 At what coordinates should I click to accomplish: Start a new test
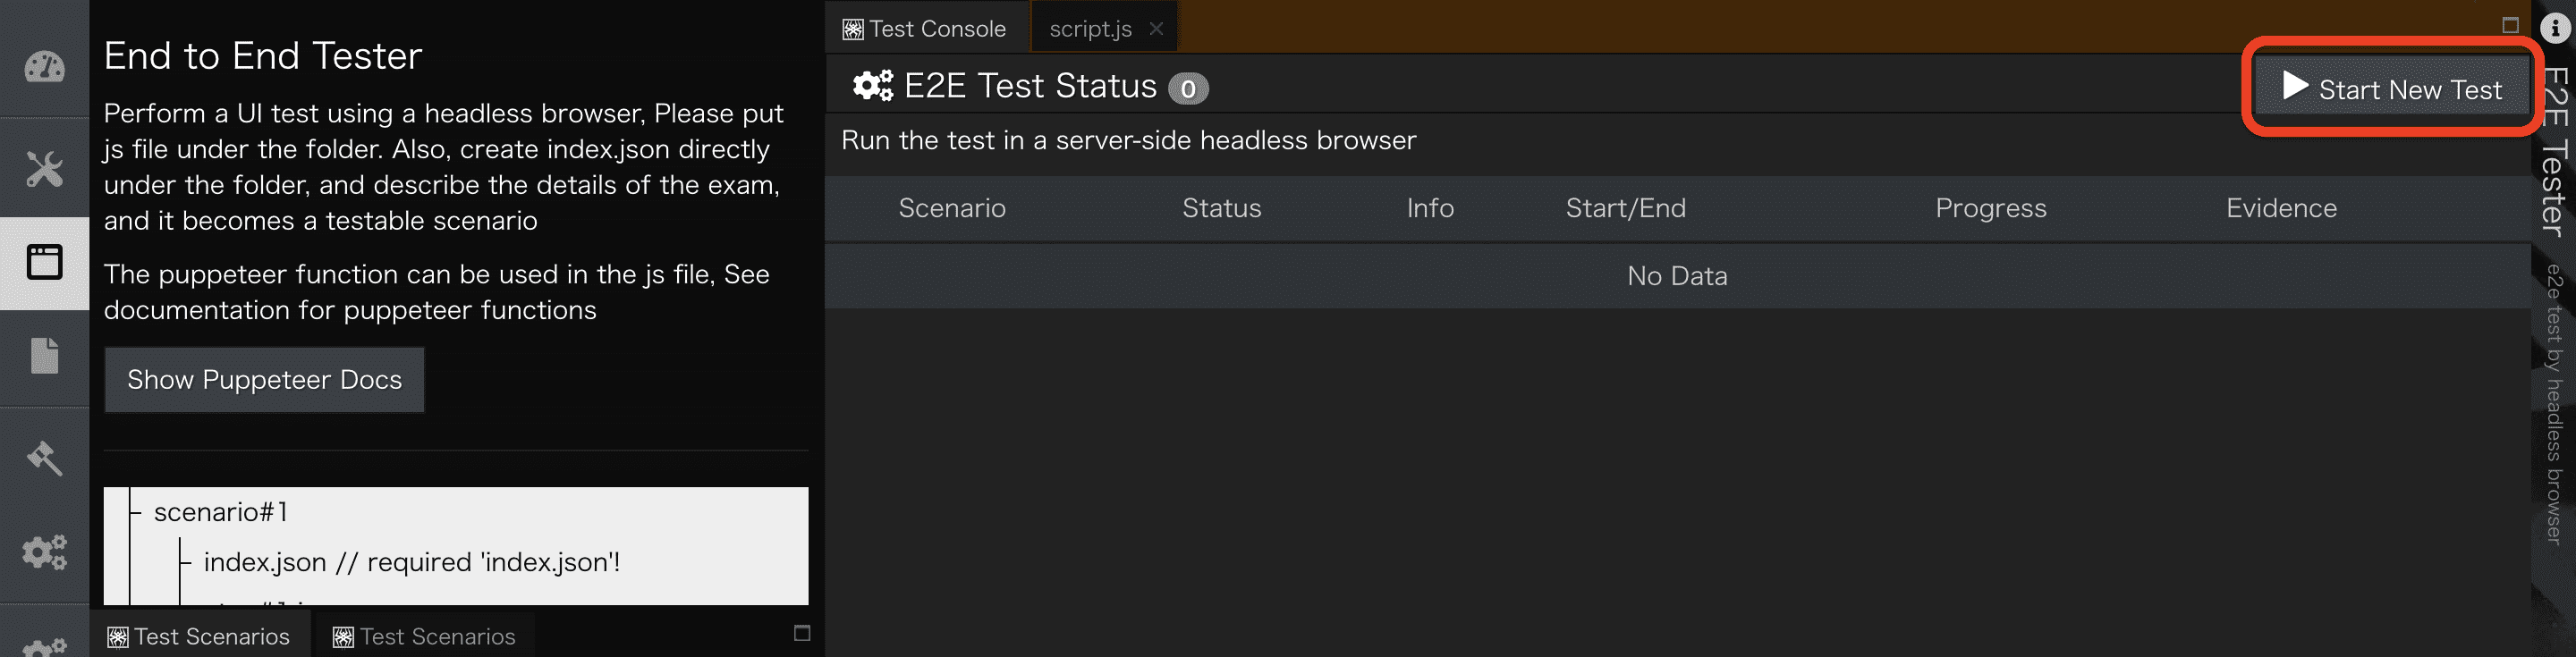2391,89
